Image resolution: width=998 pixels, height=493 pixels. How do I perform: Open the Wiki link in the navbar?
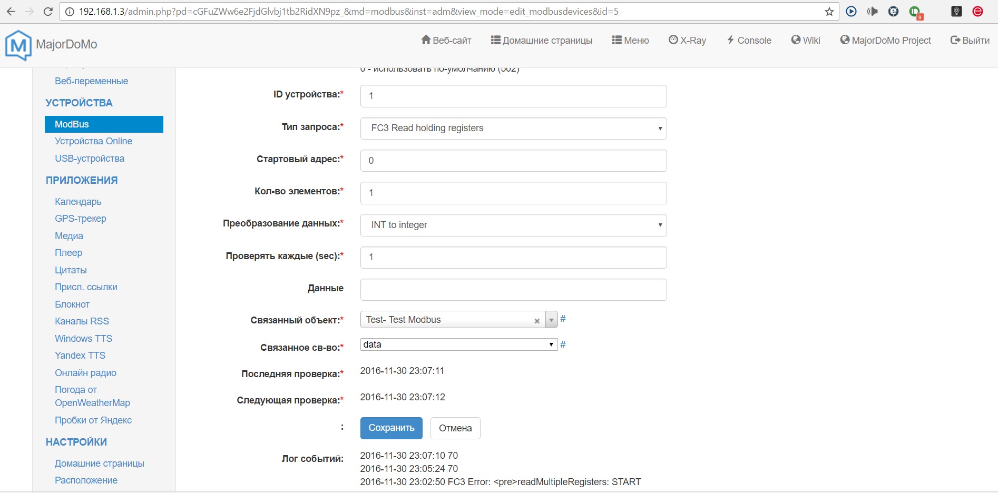[806, 41]
